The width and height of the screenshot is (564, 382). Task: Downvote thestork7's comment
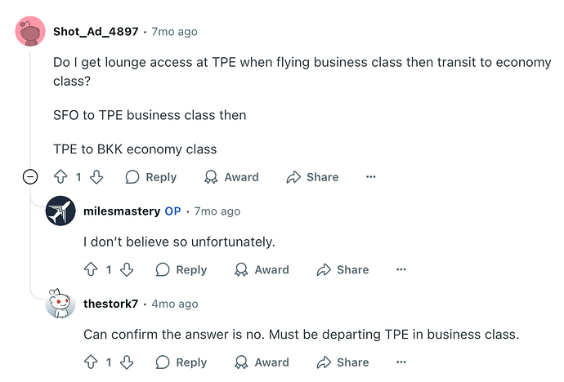point(127,362)
